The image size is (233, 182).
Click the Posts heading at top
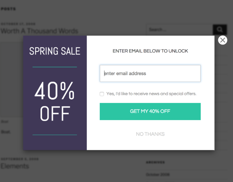(8, 9)
